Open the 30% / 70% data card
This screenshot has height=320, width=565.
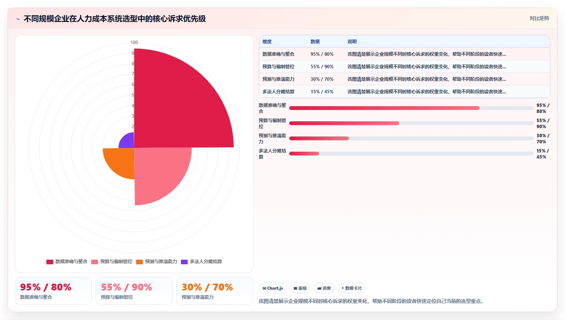(x=215, y=291)
